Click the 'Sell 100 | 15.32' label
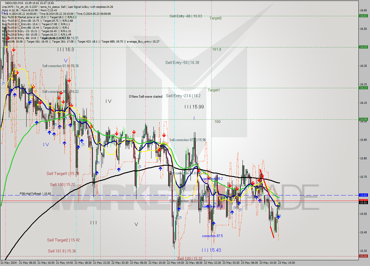370x266 pixels. point(190,258)
